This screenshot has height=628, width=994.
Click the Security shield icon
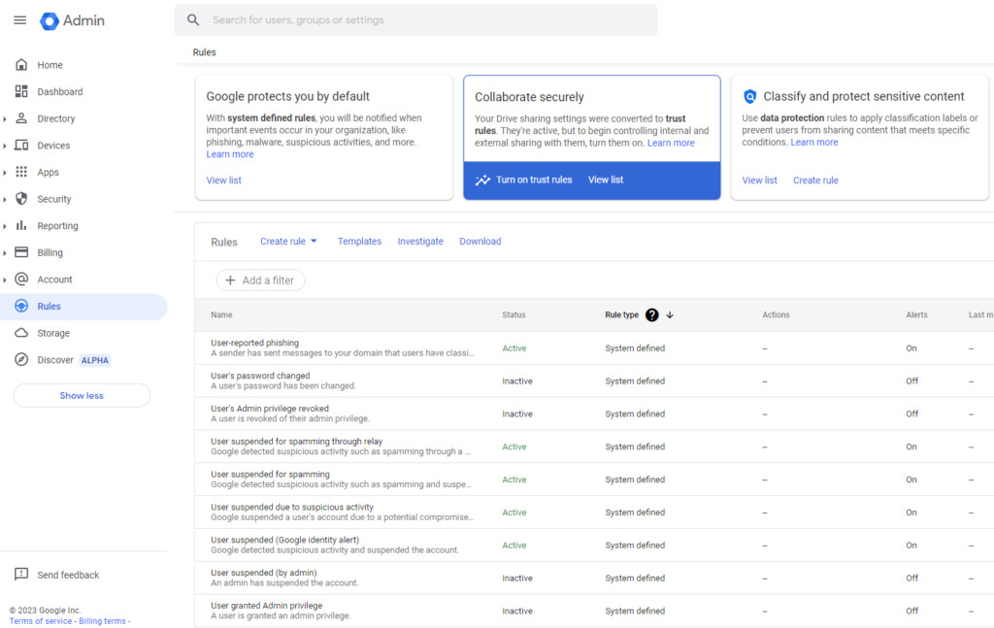[x=21, y=198]
